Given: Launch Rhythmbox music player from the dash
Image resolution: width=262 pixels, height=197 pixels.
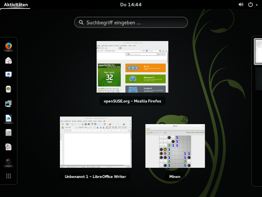Looking at the screenshot, I should 9,89.
